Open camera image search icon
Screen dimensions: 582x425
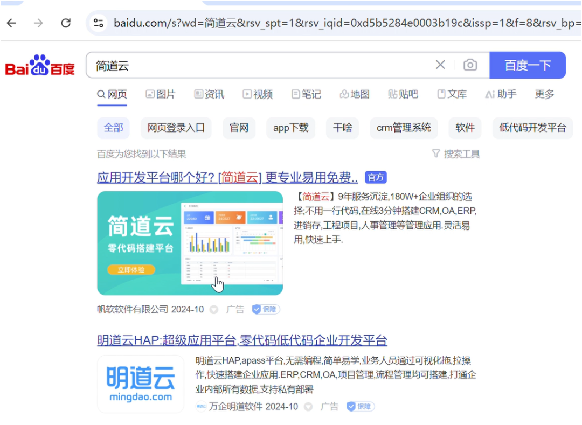coord(470,65)
